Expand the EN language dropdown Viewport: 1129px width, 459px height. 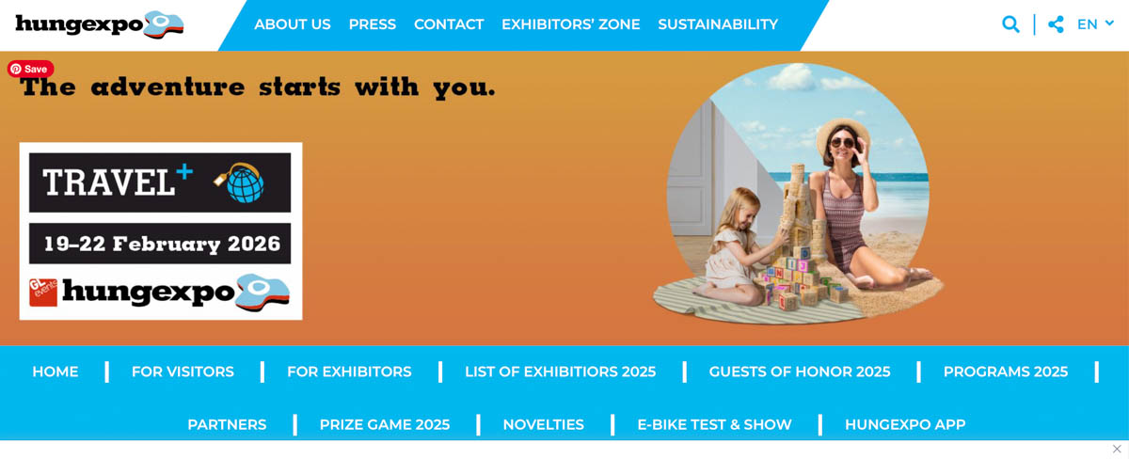tap(1095, 24)
